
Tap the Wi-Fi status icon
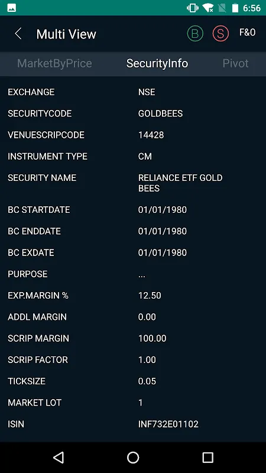click(x=208, y=8)
